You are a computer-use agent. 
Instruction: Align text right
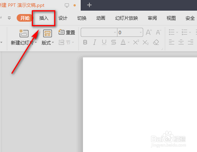(x=191, y=42)
